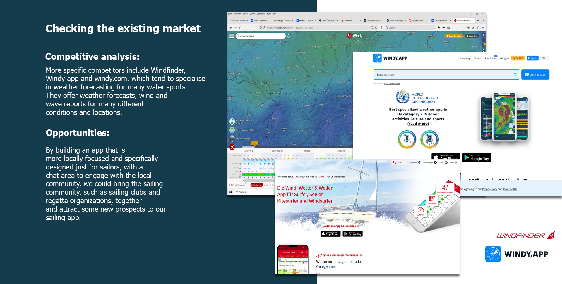The width and height of the screenshot is (562, 284).
Task: Open Spots link on Windy.app
Action: tap(477, 58)
